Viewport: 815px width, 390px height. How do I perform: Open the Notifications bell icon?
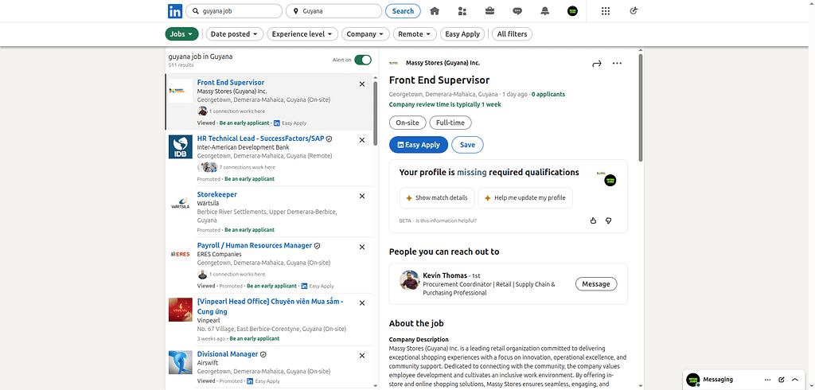pos(545,11)
